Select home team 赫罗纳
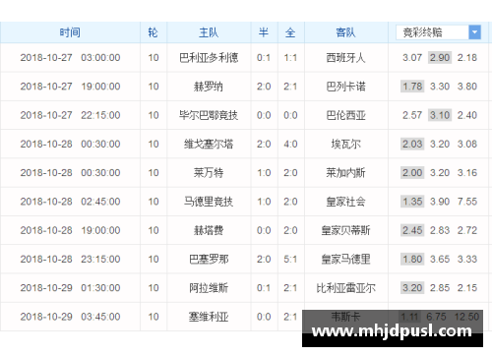Image resolution: width=492 pixels, height=356 pixels. [209, 87]
